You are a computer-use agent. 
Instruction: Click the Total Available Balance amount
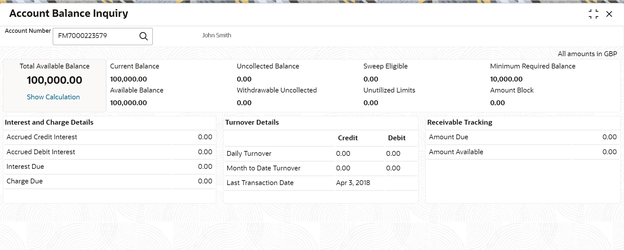coord(54,80)
